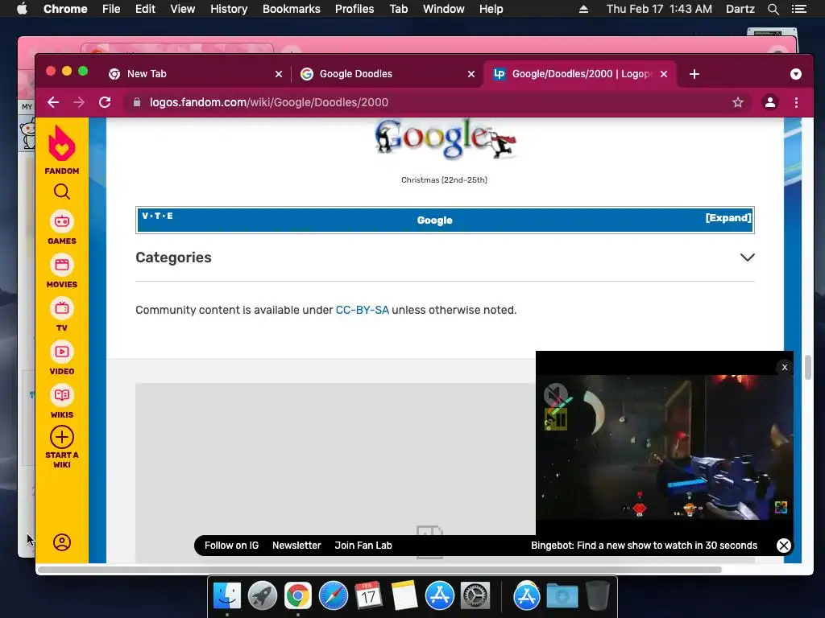Close the Google Doodles tab
The width and height of the screenshot is (825, 618).
471,74
